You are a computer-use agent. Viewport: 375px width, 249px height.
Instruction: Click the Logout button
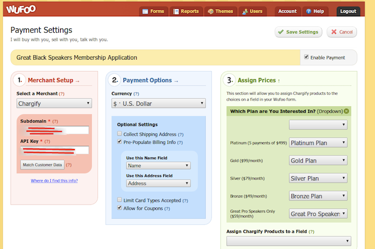click(348, 12)
